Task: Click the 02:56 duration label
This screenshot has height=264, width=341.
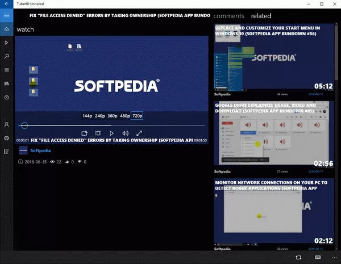Action: click(323, 164)
